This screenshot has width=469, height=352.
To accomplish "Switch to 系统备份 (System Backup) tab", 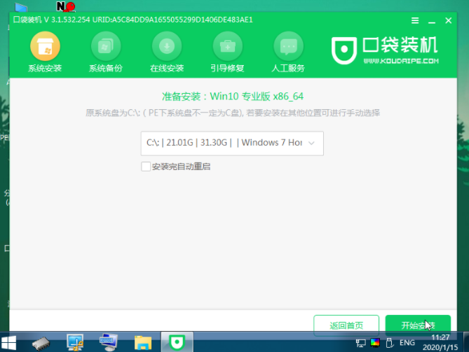I will point(106,54).
